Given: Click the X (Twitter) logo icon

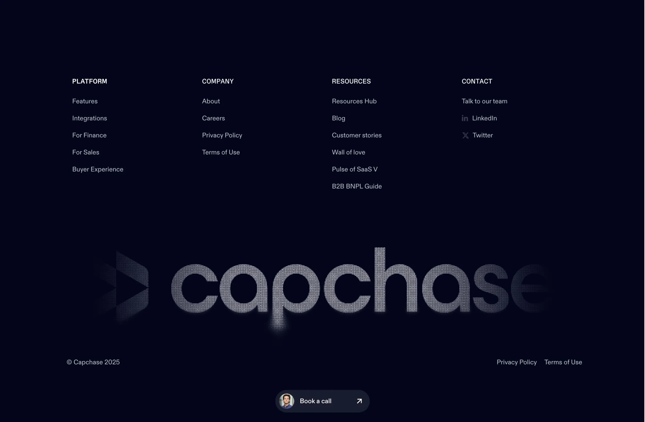Looking at the screenshot, I should (465, 135).
